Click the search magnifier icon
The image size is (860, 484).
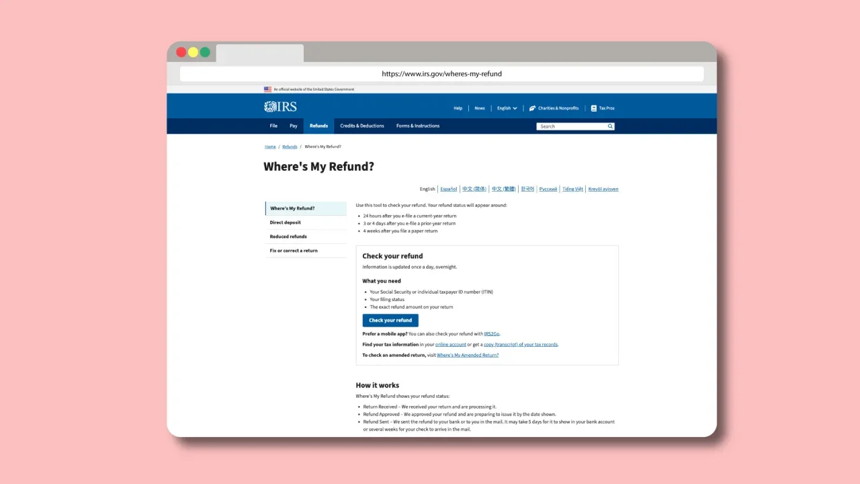point(610,126)
